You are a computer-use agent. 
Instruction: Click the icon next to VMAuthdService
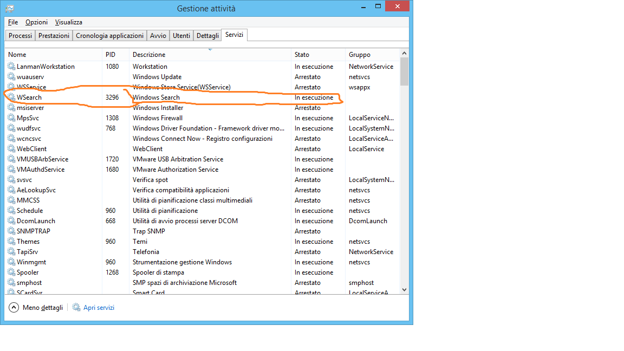11,169
